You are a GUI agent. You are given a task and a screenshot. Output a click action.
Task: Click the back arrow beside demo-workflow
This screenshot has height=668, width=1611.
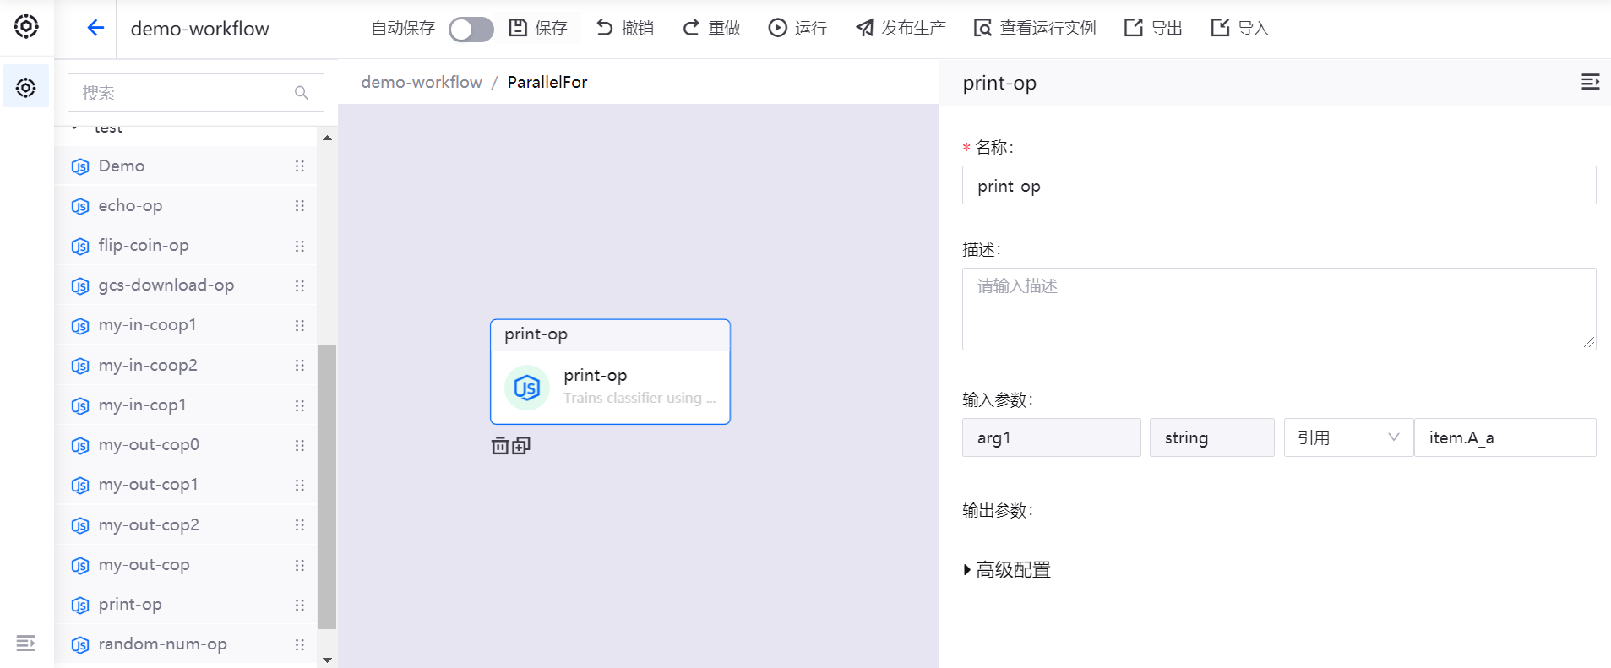(95, 28)
